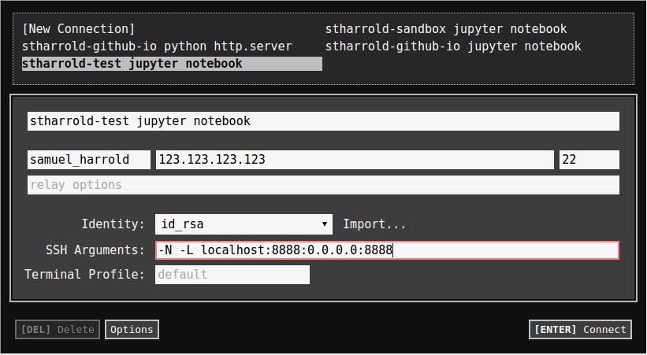This screenshot has width=647, height=355.
Task: Pick stharrold-github-io jupyter notebook connection
Action: 453,46
